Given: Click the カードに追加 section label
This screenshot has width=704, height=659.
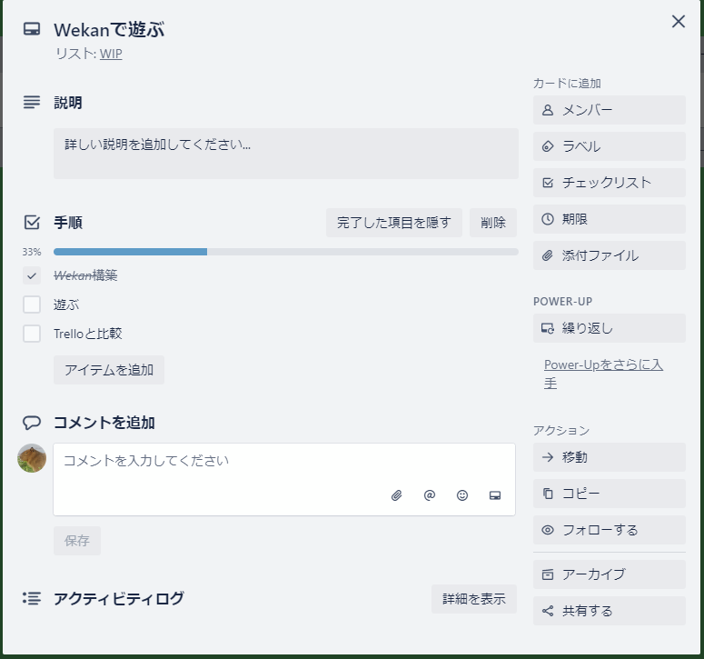Looking at the screenshot, I should (567, 83).
